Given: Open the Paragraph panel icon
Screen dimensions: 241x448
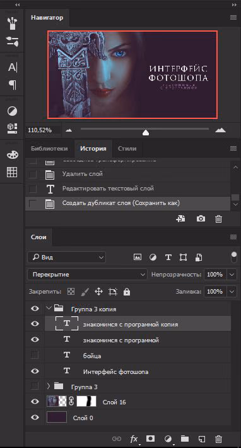Looking at the screenshot, I should pyautogui.click(x=12, y=85).
